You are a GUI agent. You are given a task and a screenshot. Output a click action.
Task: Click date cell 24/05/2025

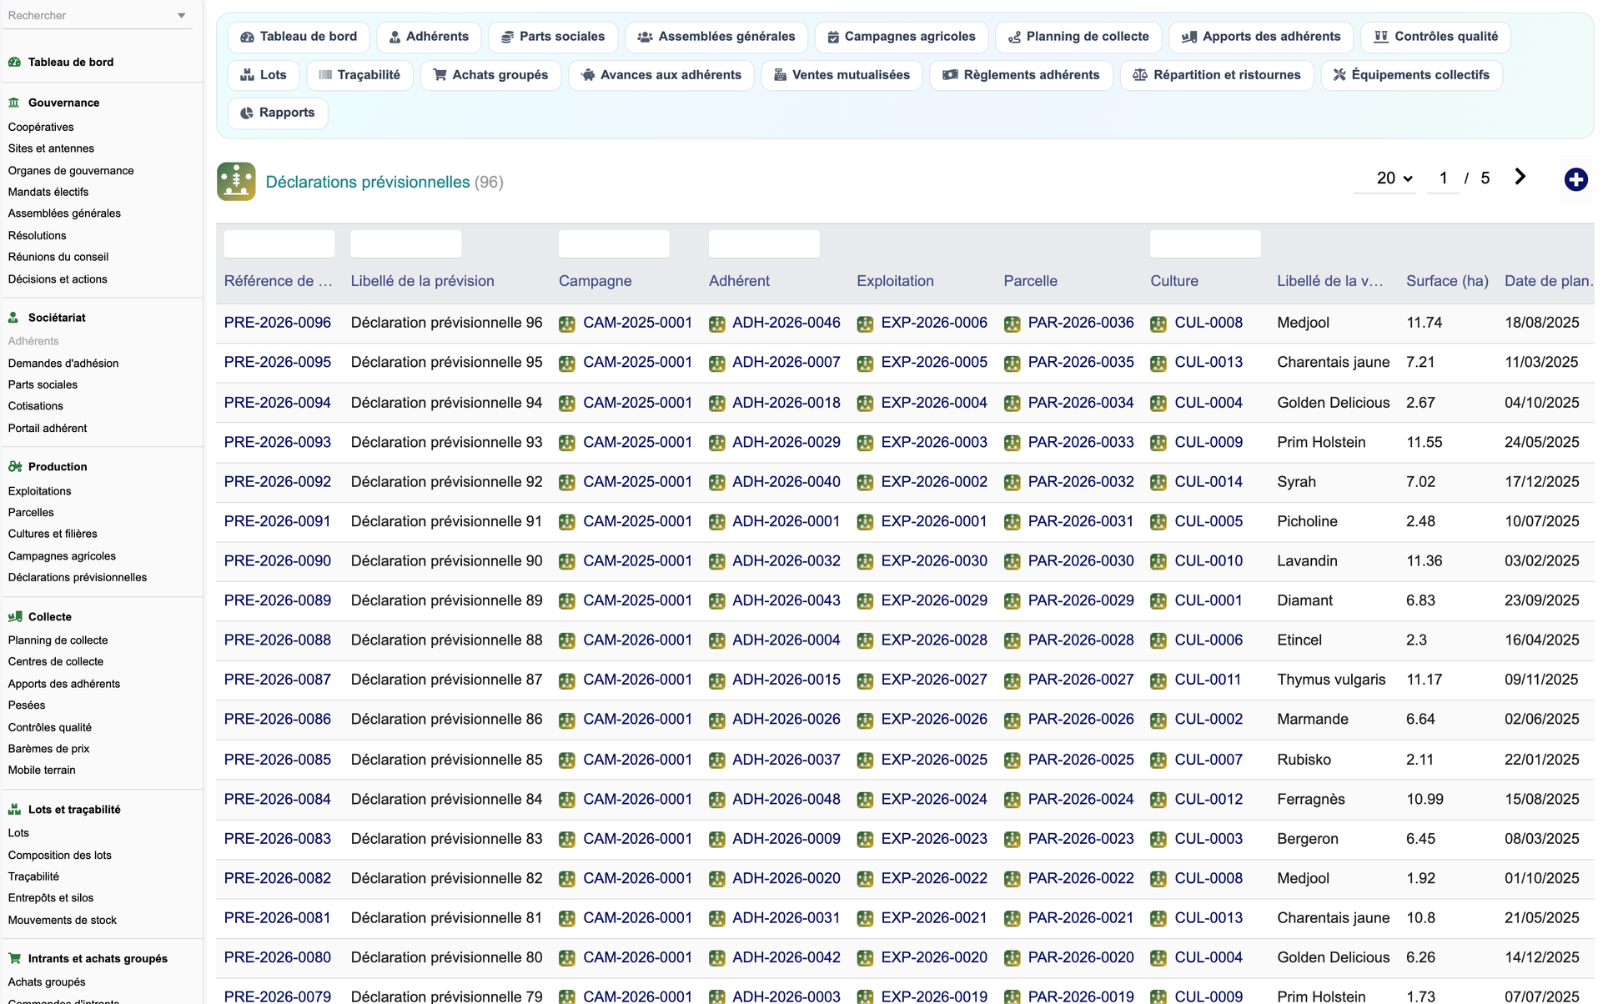pos(1541,442)
